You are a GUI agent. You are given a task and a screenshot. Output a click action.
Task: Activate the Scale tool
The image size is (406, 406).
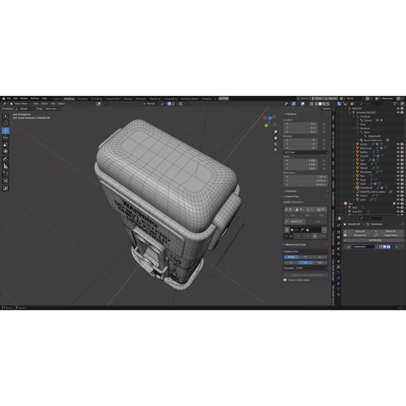click(x=5, y=144)
